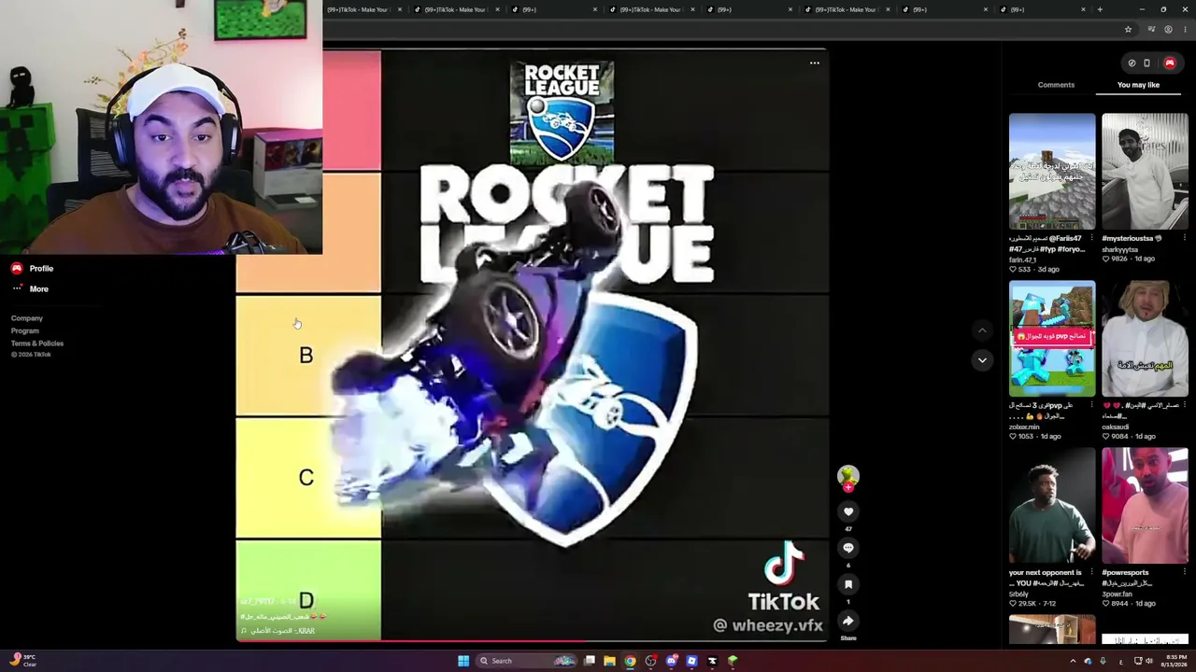Screen dimensions: 1196x672
Task: Open a new browser tab
Action: click(1100, 9)
